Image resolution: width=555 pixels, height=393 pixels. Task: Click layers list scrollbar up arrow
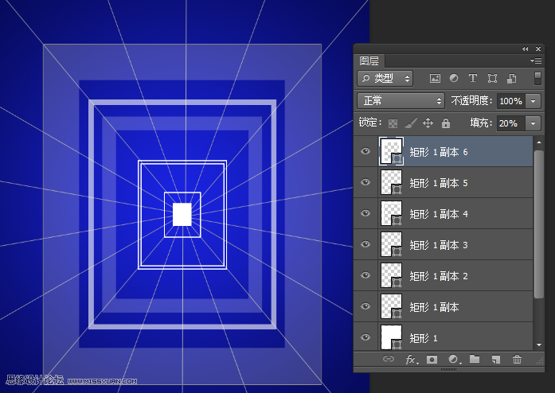tap(539, 142)
